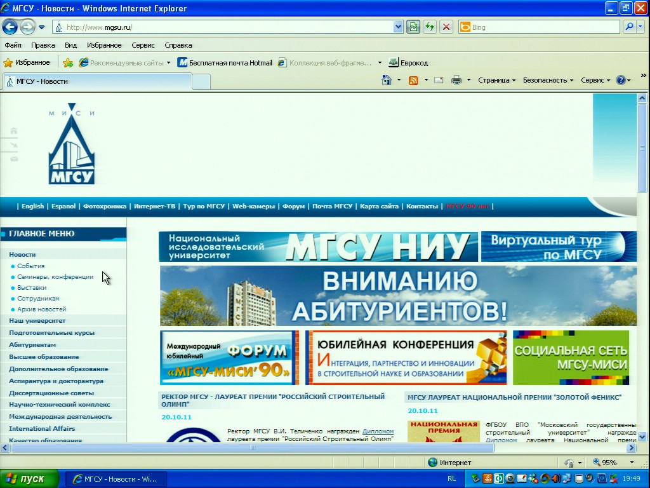This screenshot has height=488, width=650.
Task: Click the Forward navigation arrow button
Action: [27, 27]
